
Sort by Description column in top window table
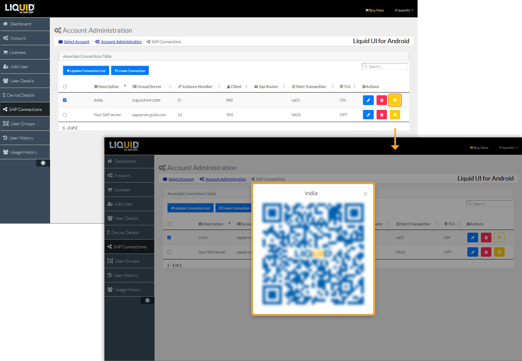(x=108, y=87)
